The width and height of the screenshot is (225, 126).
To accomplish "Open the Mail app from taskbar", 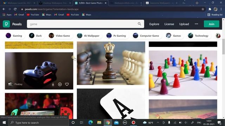I will tap(116, 122).
